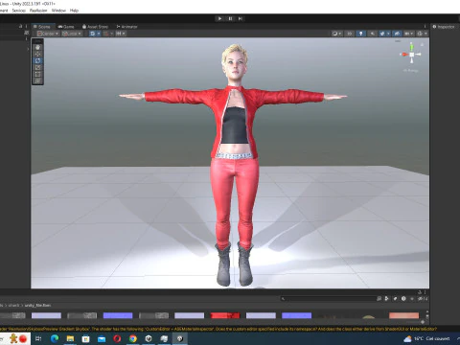Open the Animator tab

tap(126, 27)
